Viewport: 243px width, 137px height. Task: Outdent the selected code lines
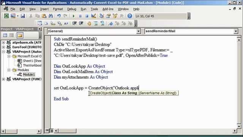click(81, 23)
